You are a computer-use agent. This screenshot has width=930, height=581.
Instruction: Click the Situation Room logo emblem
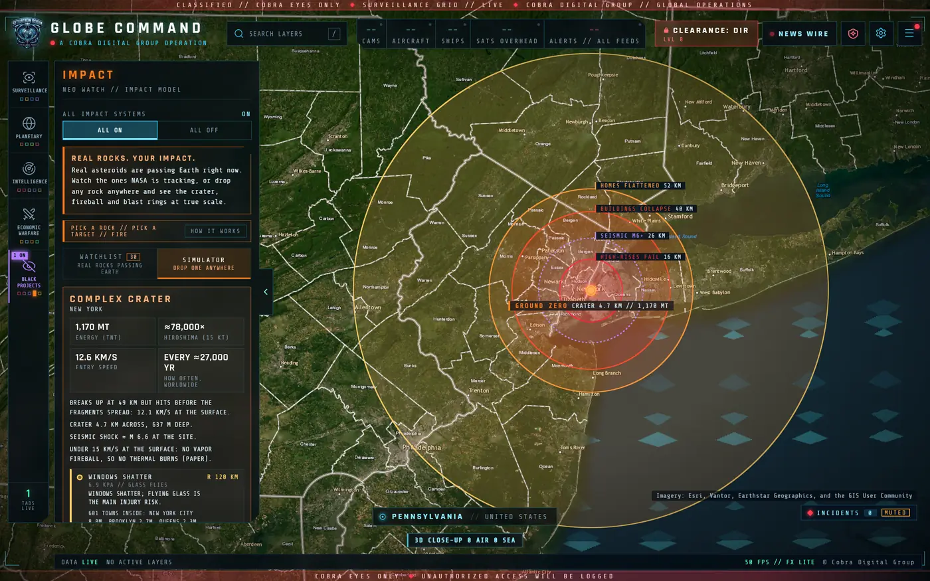(x=27, y=33)
